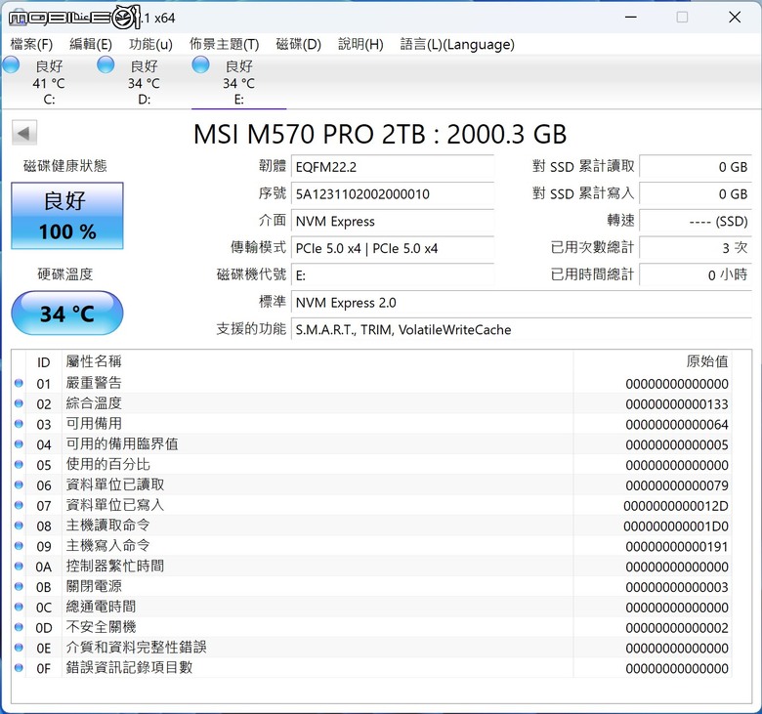Click the 原始值 column header
The height and width of the screenshot is (714, 762).
653,362
